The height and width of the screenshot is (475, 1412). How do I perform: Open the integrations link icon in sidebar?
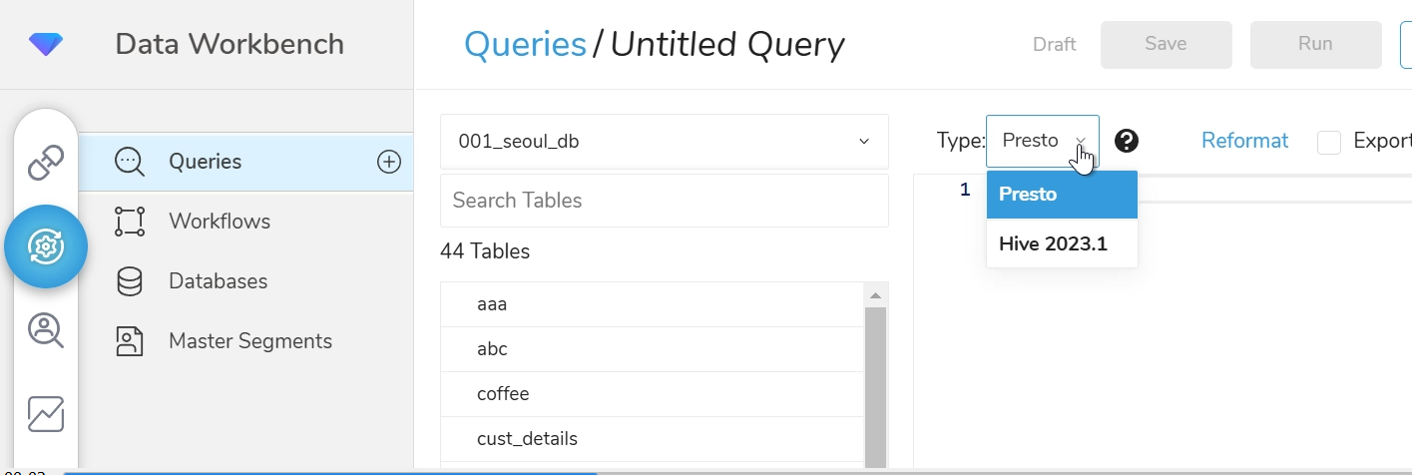click(46, 163)
